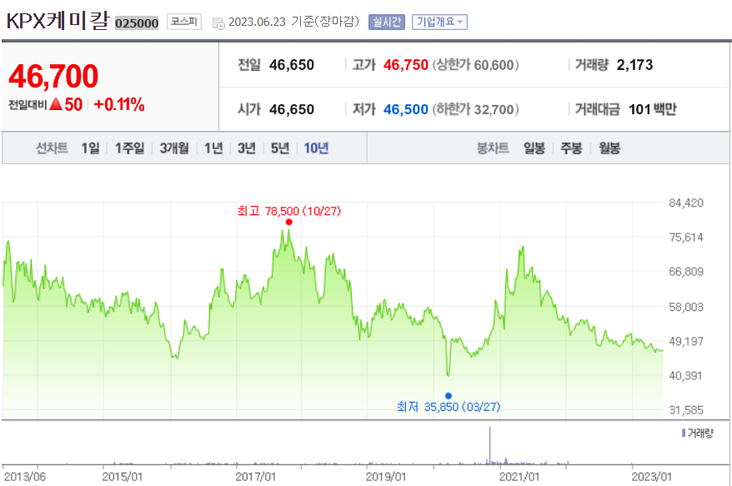Image resolution: width=732 pixels, height=486 pixels.
Task: Click the KPX케미칼 stock title
Action: click(x=58, y=21)
